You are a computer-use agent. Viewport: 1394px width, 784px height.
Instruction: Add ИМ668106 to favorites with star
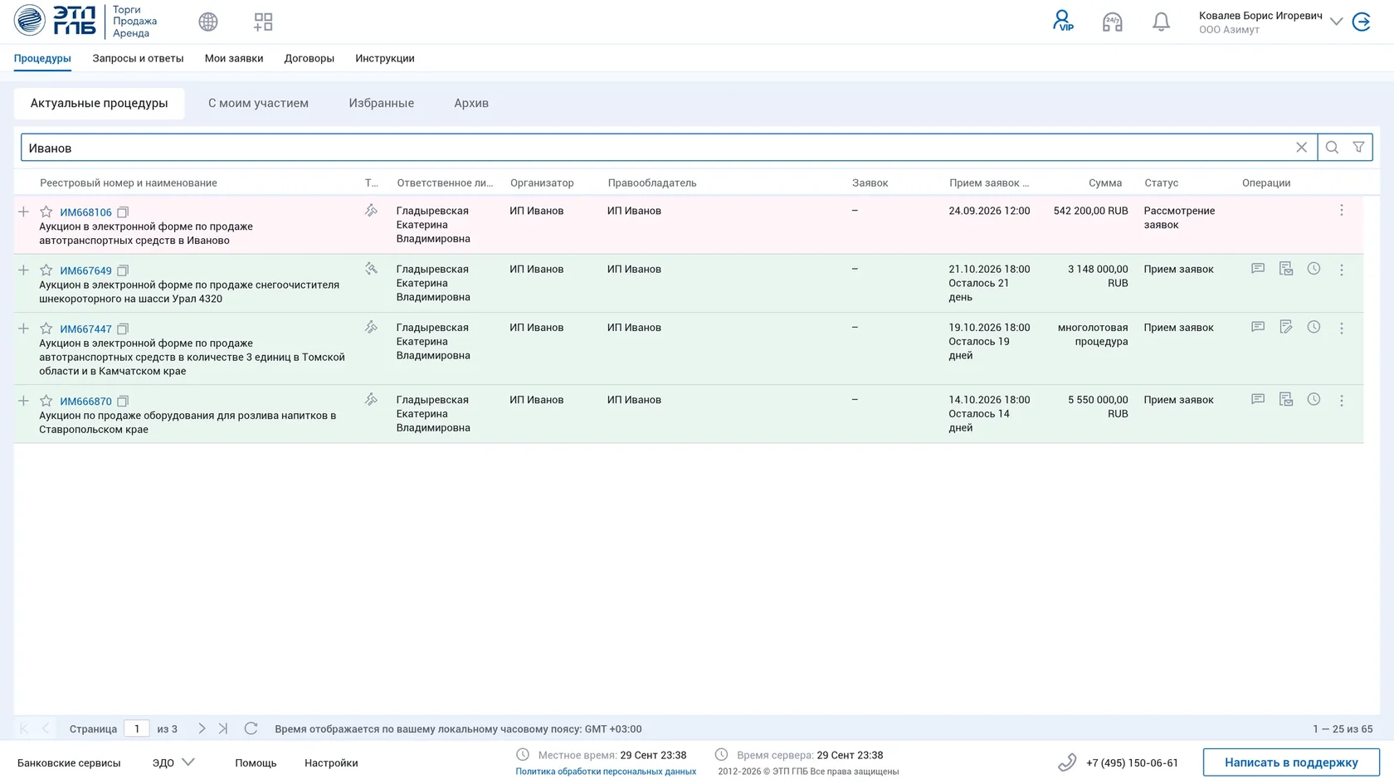tap(46, 212)
